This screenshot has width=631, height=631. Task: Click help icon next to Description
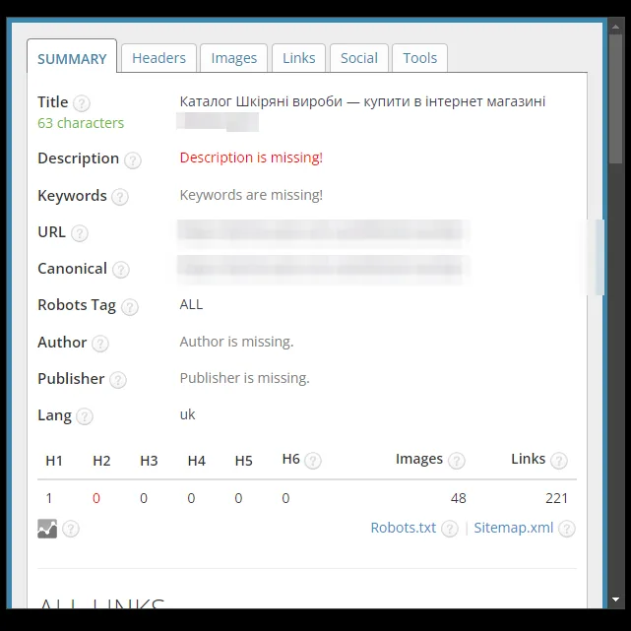(x=132, y=160)
